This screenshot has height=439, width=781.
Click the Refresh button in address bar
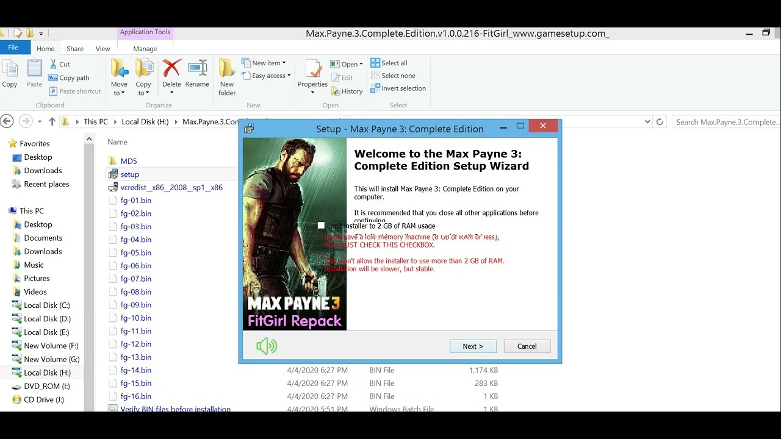pos(660,122)
